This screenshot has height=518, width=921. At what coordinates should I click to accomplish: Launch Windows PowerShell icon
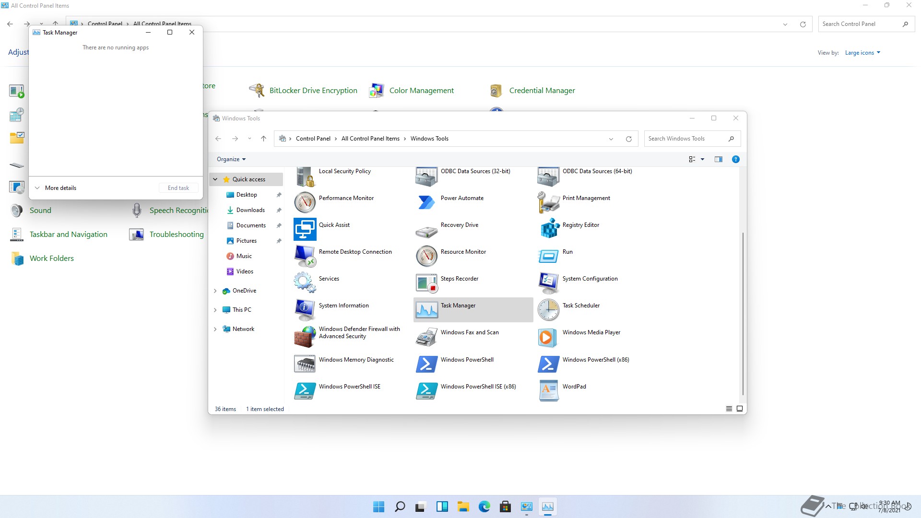(427, 365)
